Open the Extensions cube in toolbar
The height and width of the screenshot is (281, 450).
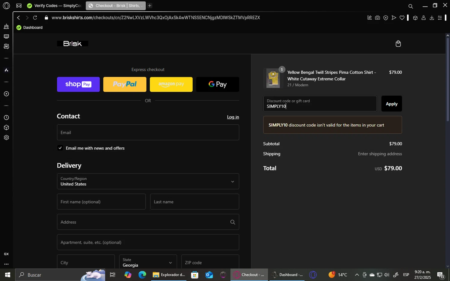point(415,18)
